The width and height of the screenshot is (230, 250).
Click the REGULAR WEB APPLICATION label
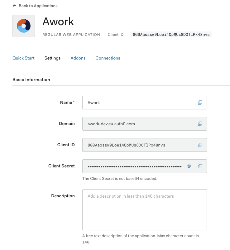pos(71,35)
